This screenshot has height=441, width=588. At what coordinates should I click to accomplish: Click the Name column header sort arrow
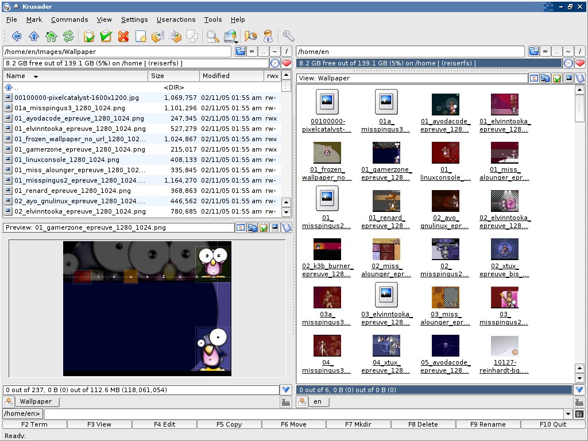pyautogui.click(x=36, y=76)
